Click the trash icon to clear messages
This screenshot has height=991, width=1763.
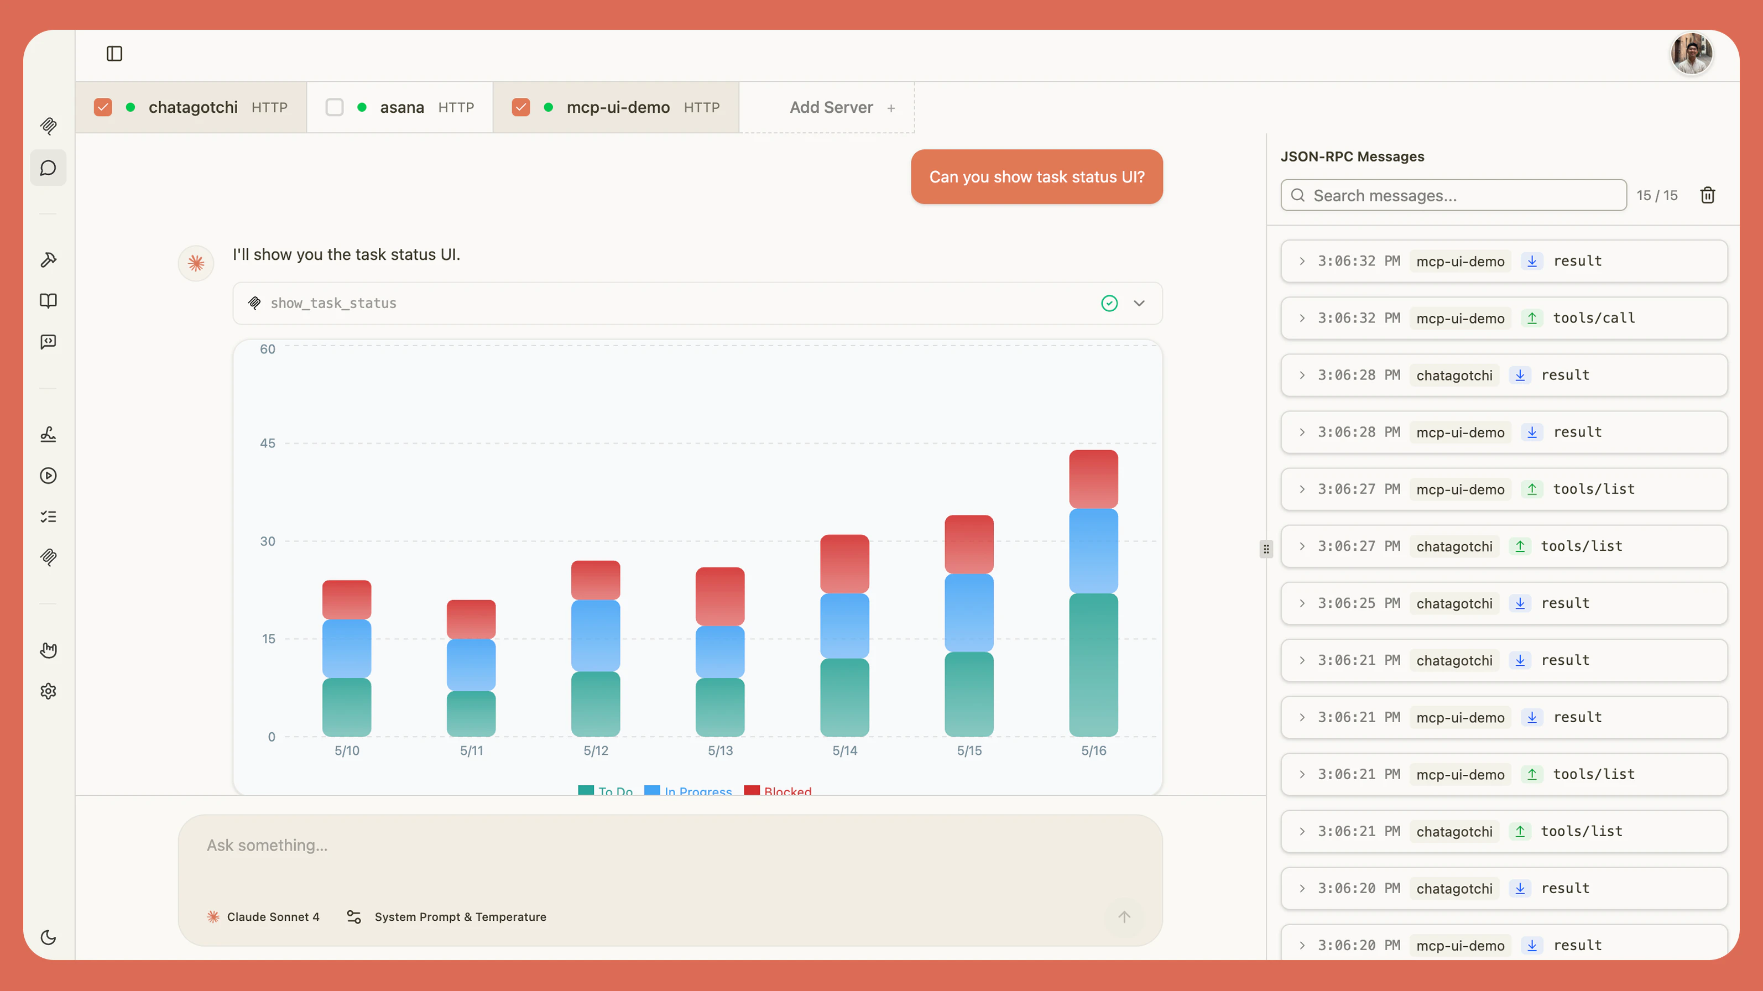click(1708, 196)
